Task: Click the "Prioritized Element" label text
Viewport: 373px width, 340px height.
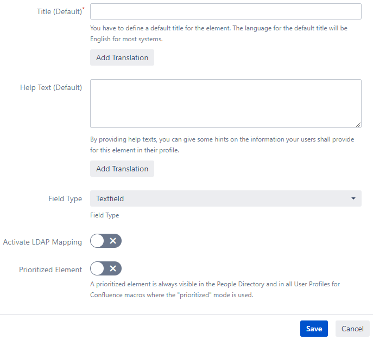Action: pos(50,269)
